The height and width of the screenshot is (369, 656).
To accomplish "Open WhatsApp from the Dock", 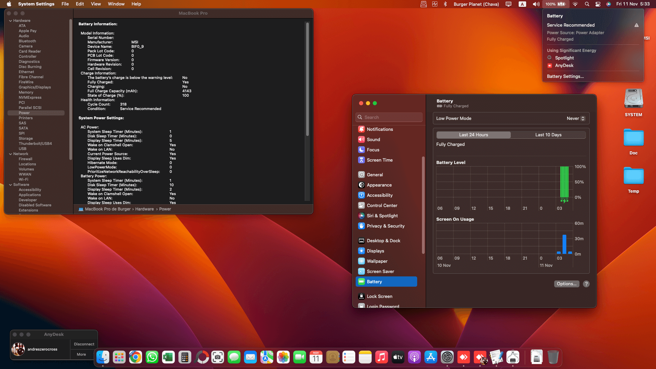I will tap(152, 357).
